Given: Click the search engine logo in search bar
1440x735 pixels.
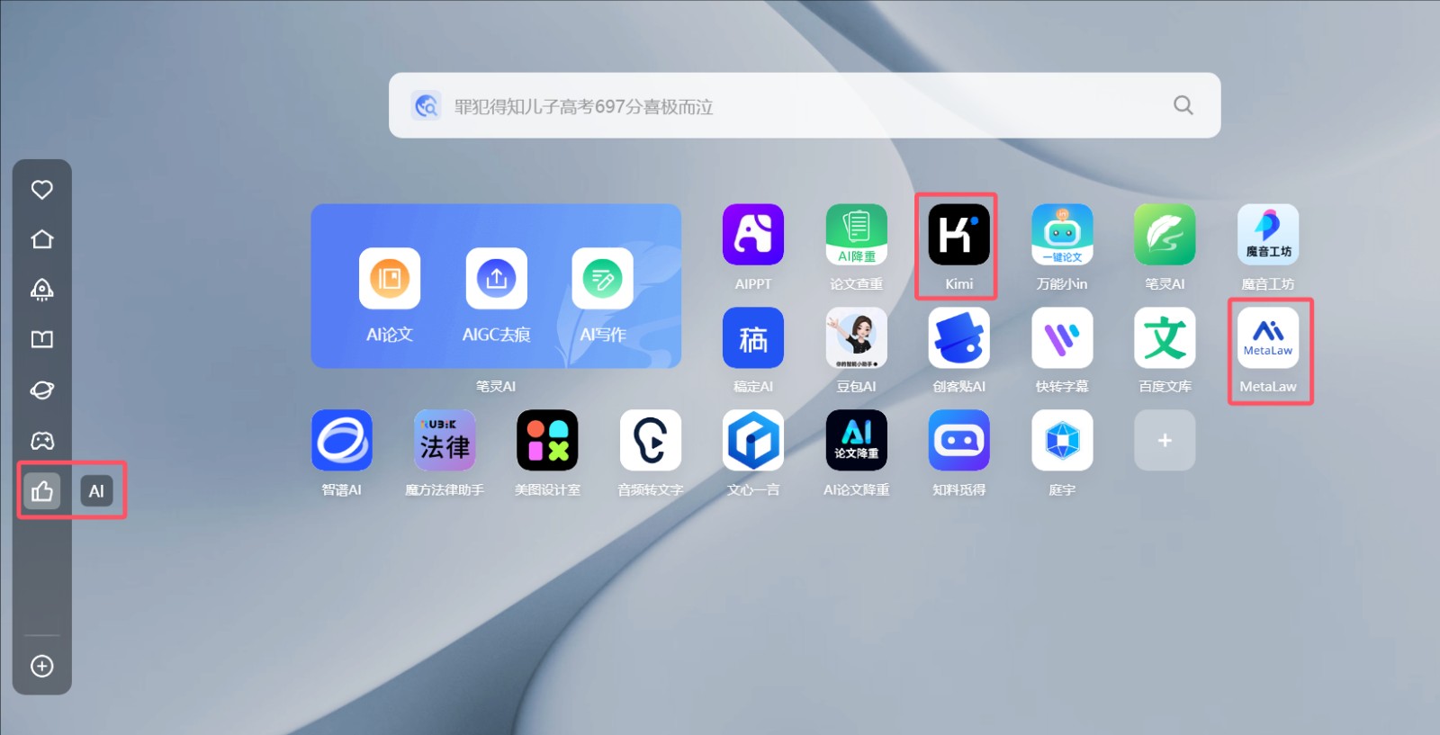Looking at the screenshot, I should pyautogui.click(x=426, y=106).
